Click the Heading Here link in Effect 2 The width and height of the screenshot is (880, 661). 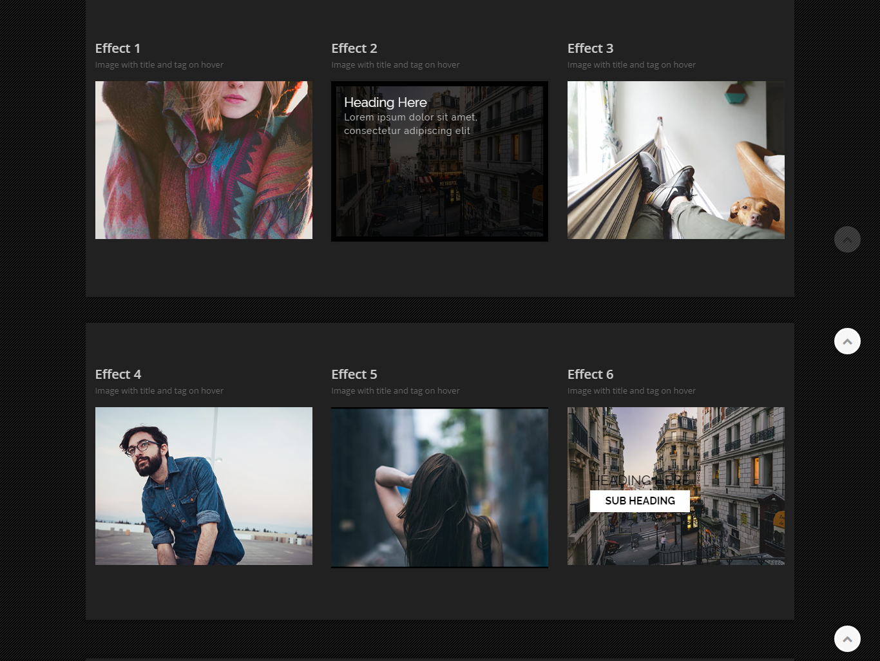385,102
